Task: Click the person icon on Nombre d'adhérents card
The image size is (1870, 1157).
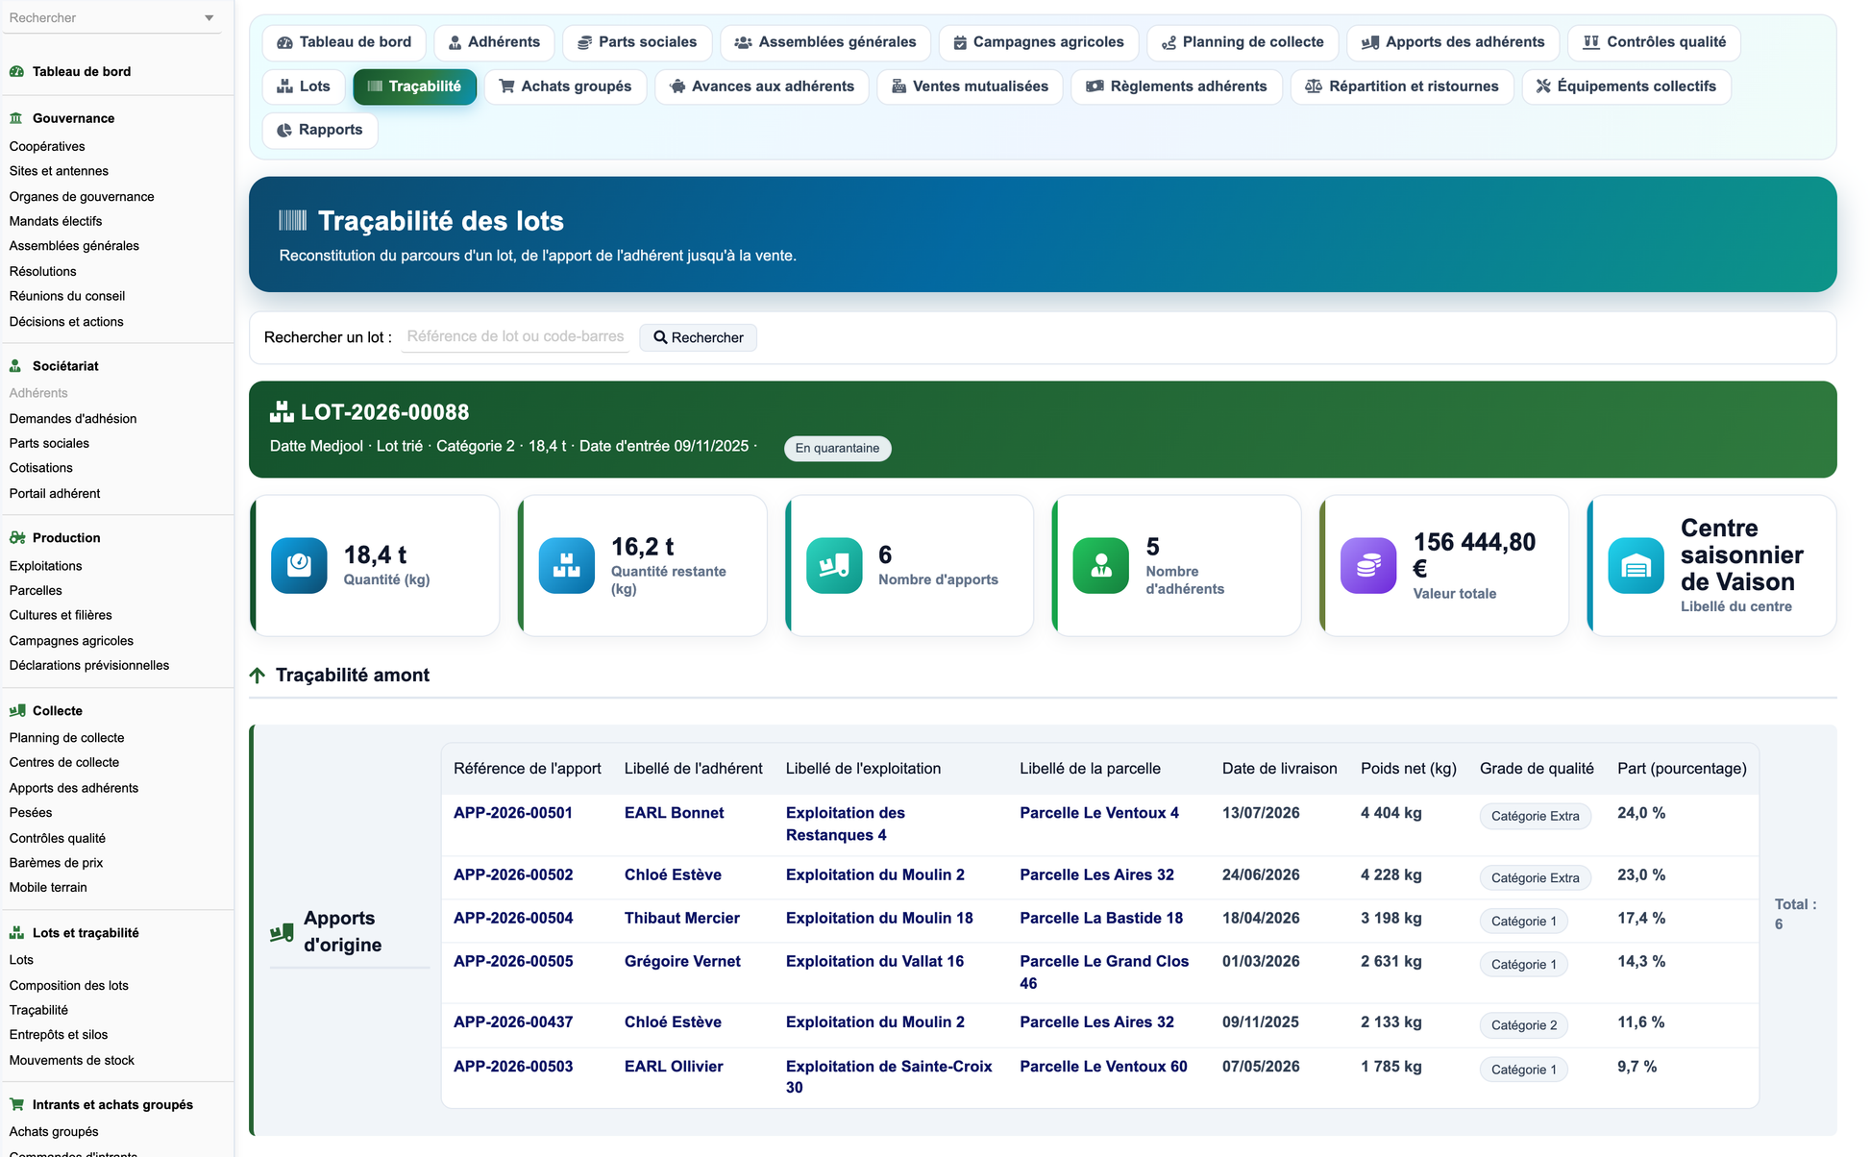Action: (1101, 565)
